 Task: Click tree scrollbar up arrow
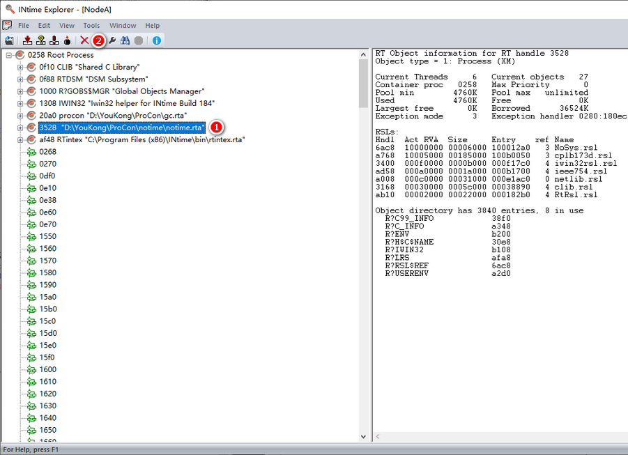tap(363, 54)
